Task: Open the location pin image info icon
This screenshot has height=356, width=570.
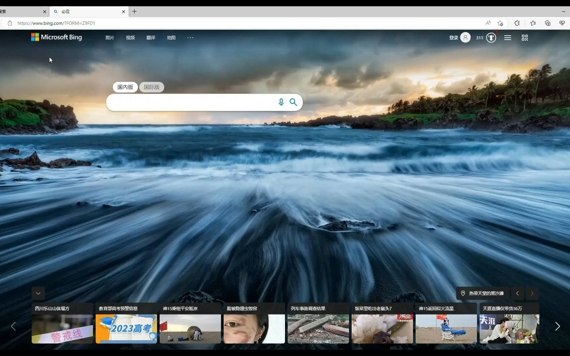Action: (463, 293)
